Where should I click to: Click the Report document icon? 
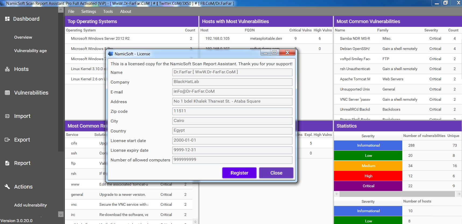pyautogui.click(x=7, y=163)
